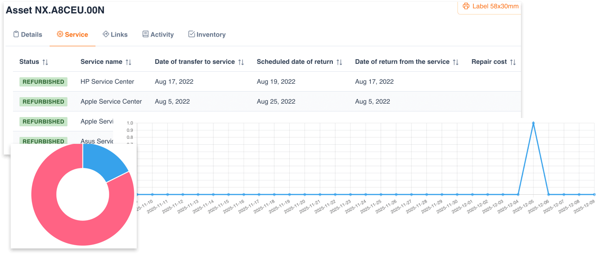Print Label 58x30mm button
This screenshot has height=254, width=603.
coord(490,6)
